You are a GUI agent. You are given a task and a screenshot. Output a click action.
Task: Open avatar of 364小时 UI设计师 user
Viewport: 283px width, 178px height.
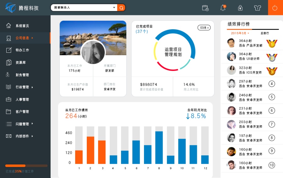pos(231,57)
